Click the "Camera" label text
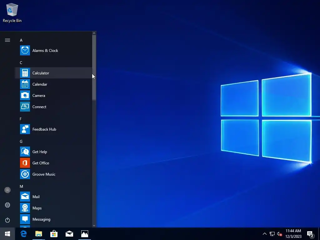This screenshot has width=320, height=240. [x=39, y=95]
